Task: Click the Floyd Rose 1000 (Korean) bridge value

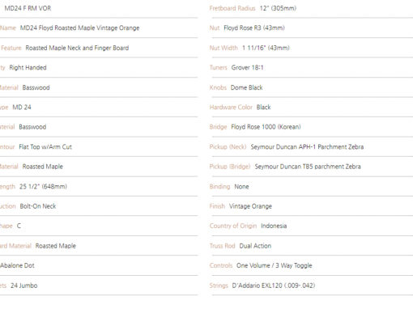Action: point(266,127)
